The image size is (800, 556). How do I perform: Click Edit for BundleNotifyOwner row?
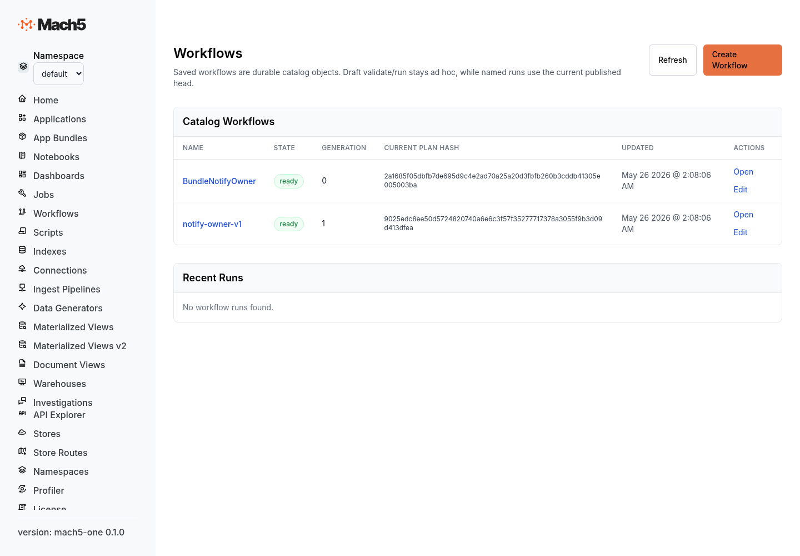741,190
